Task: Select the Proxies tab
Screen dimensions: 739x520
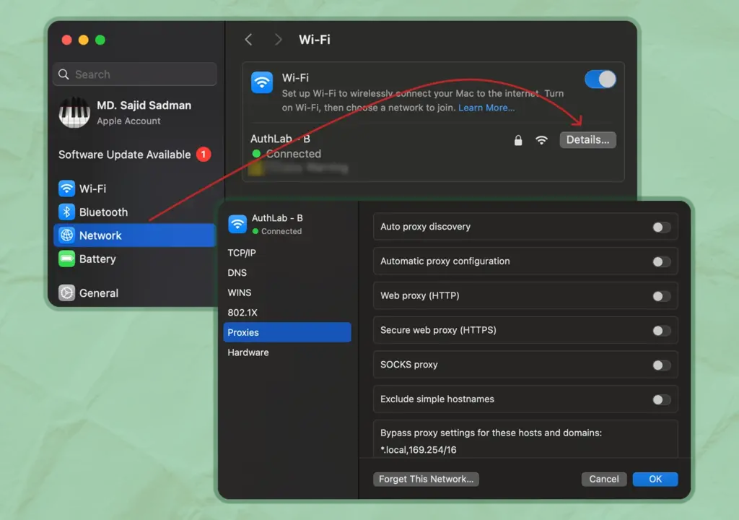Action: coord(287,332)
